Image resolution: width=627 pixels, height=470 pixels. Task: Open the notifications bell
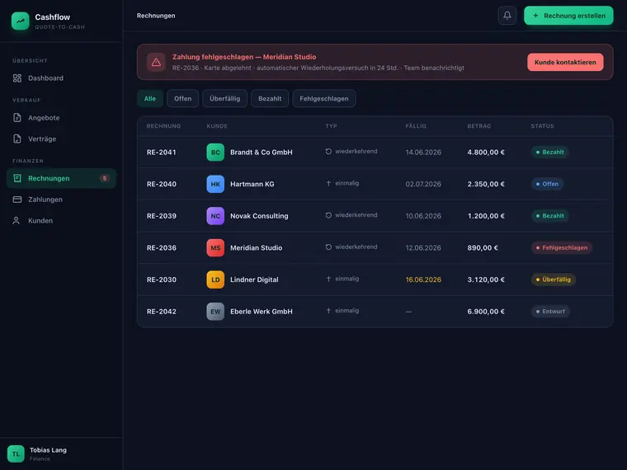[x=507, y=16]
